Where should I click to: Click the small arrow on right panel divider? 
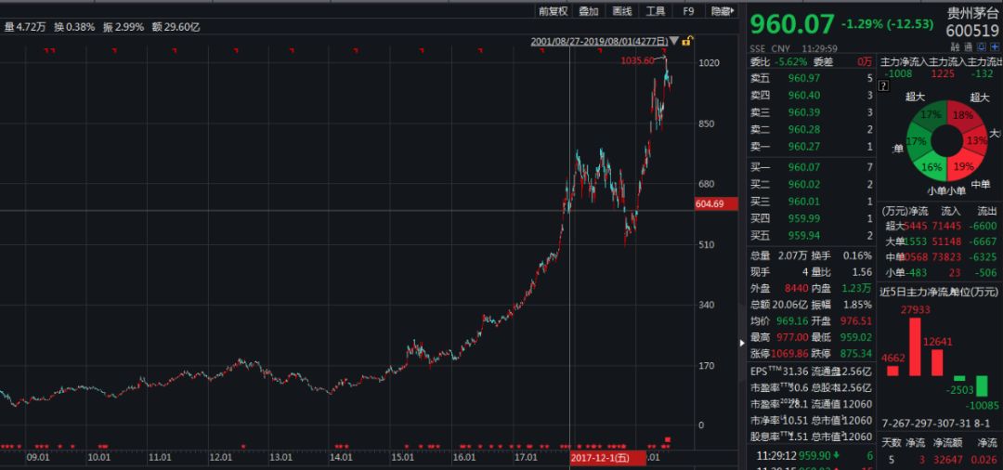pyautogui.click(x=742, y=344)
